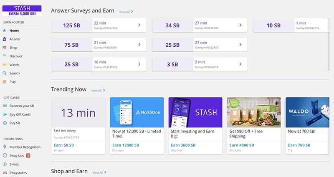Select Redeem your SB
The image size is (334, 177).
(22, 106)
